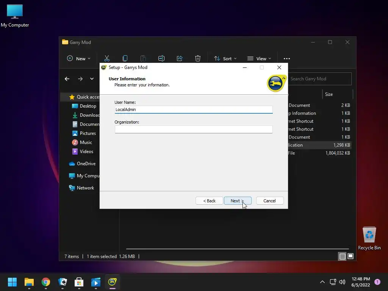
Task: Navigate back with Explorer back arrow
Action: click(67, 79)
